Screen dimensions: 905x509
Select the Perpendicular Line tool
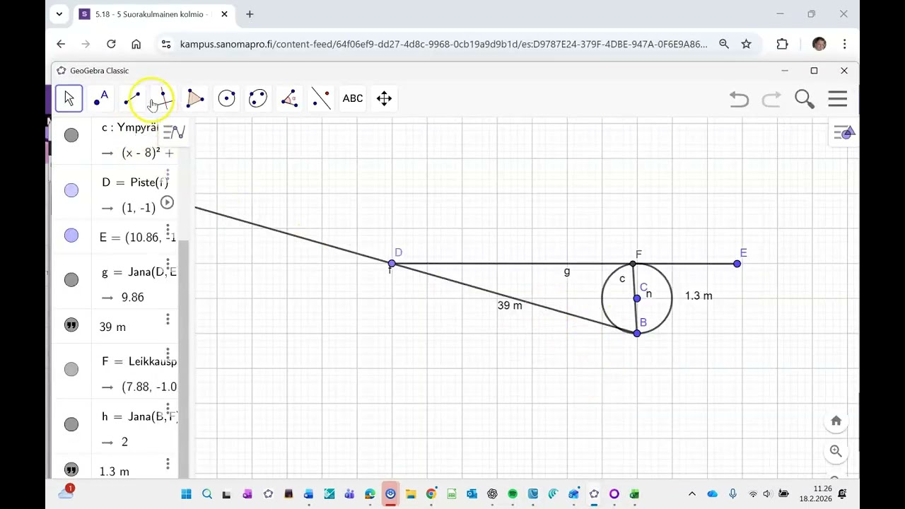(163, 98)
